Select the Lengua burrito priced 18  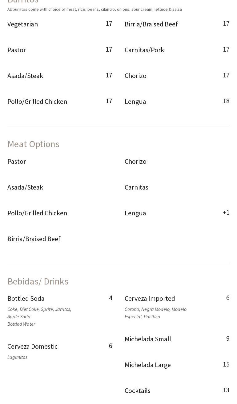click(135, 102)
